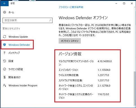Click the 更新とセキュリティ category label
The height and width of the screenshot is (108, 136).
point(11,28)
